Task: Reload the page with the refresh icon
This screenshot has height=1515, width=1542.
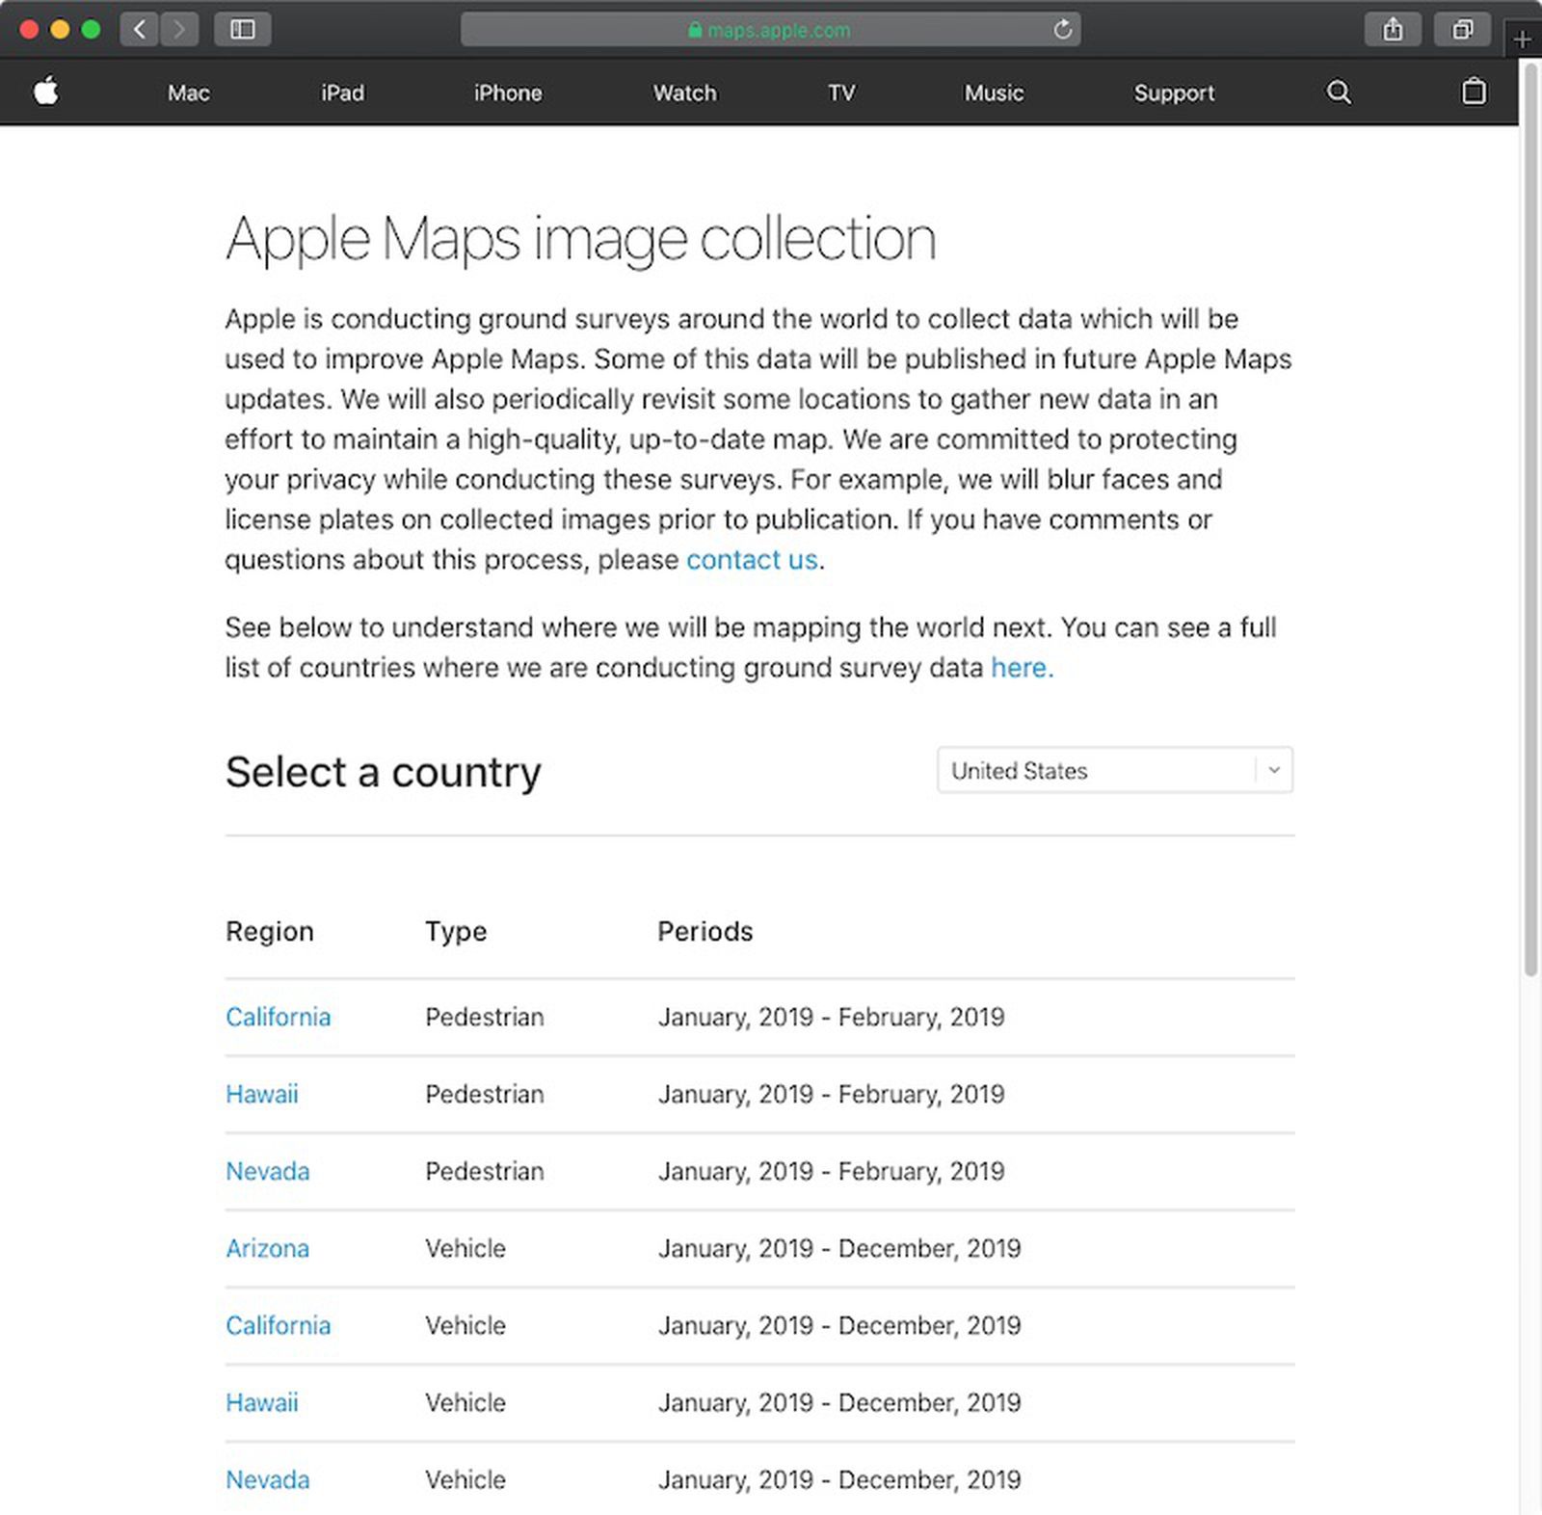Action: click(1061, 30)
